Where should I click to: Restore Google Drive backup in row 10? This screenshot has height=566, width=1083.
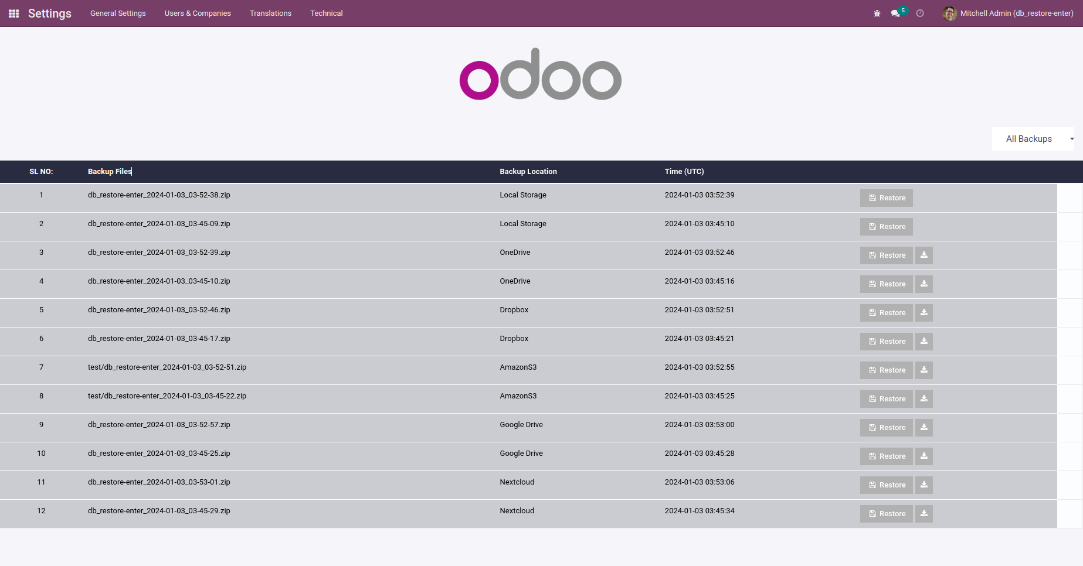[887, 456]
